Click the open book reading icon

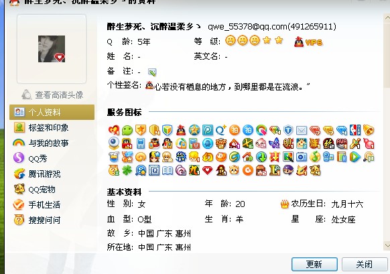coord(168,170)
